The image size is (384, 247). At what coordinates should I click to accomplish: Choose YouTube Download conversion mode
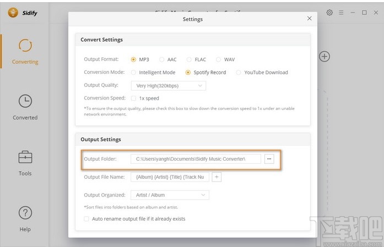pos(239,72)
